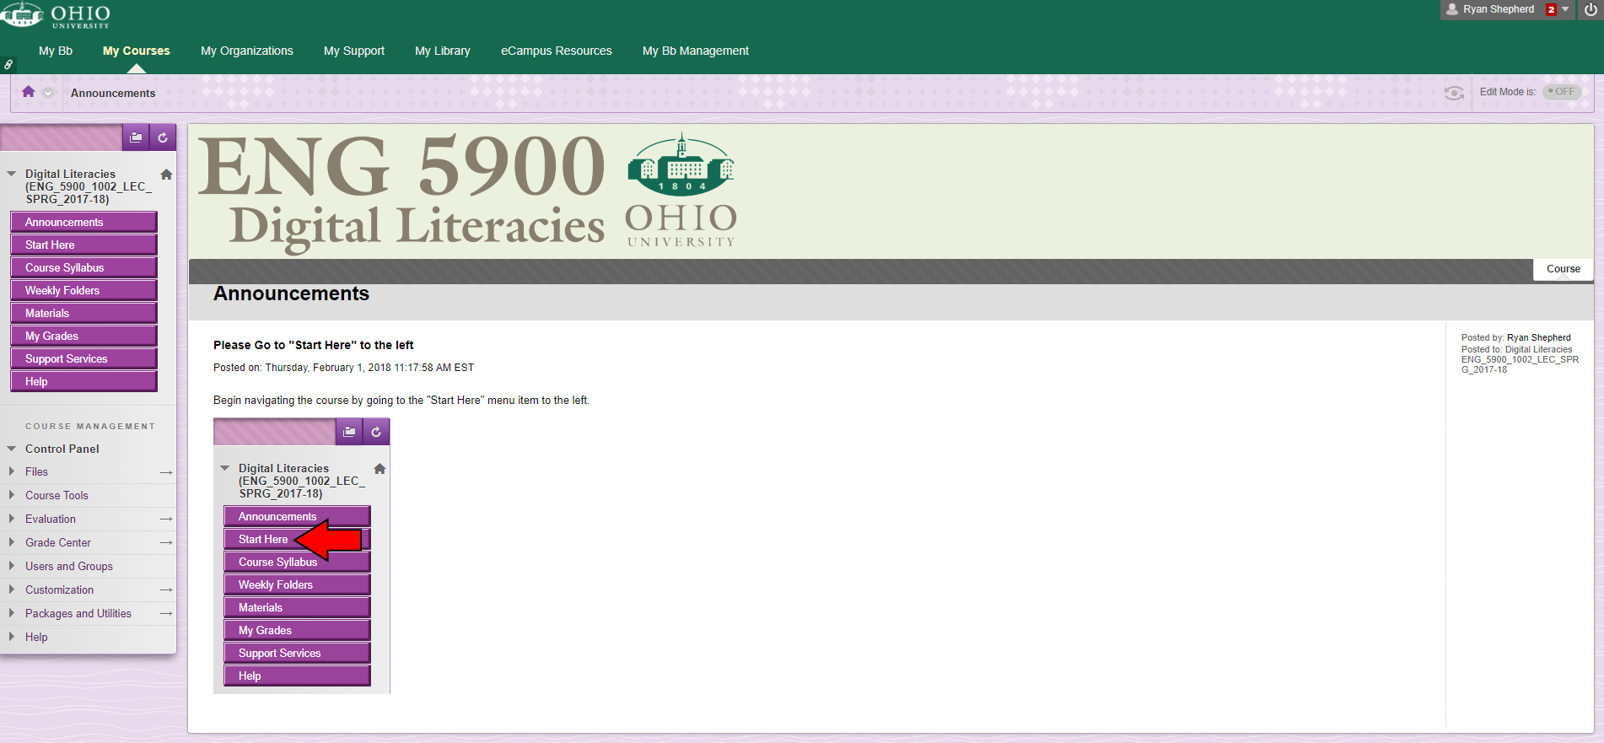The height and width of the screenshot is (743, 1604).
Task: Open Support Services in the left course menu
Action: [83, 358]
